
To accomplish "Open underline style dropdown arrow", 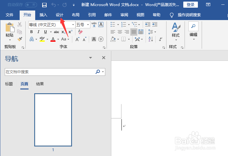I will pyautogui.click(x=51, y=32).
